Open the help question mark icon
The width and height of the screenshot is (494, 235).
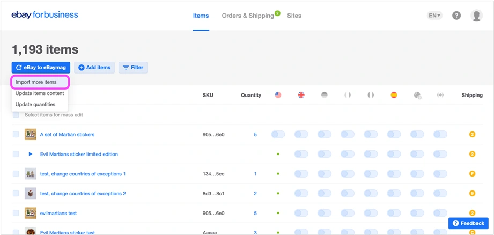(456, 16)
